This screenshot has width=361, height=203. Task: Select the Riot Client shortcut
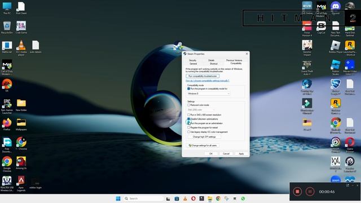[21, 8]
